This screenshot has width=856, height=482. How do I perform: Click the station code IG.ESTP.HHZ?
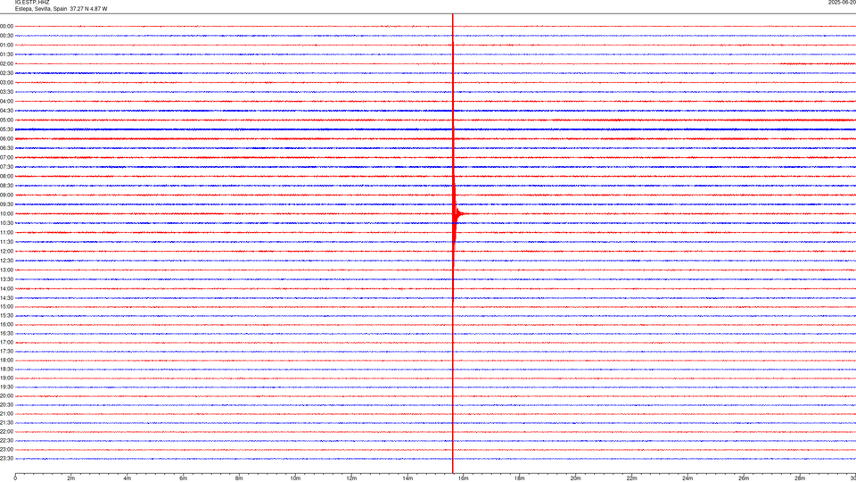click(x=32, y=3)
